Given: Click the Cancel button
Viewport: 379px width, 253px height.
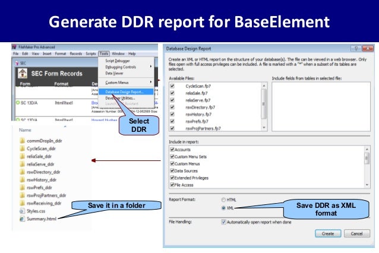Looking at the screenshot, I should (357, 233).
